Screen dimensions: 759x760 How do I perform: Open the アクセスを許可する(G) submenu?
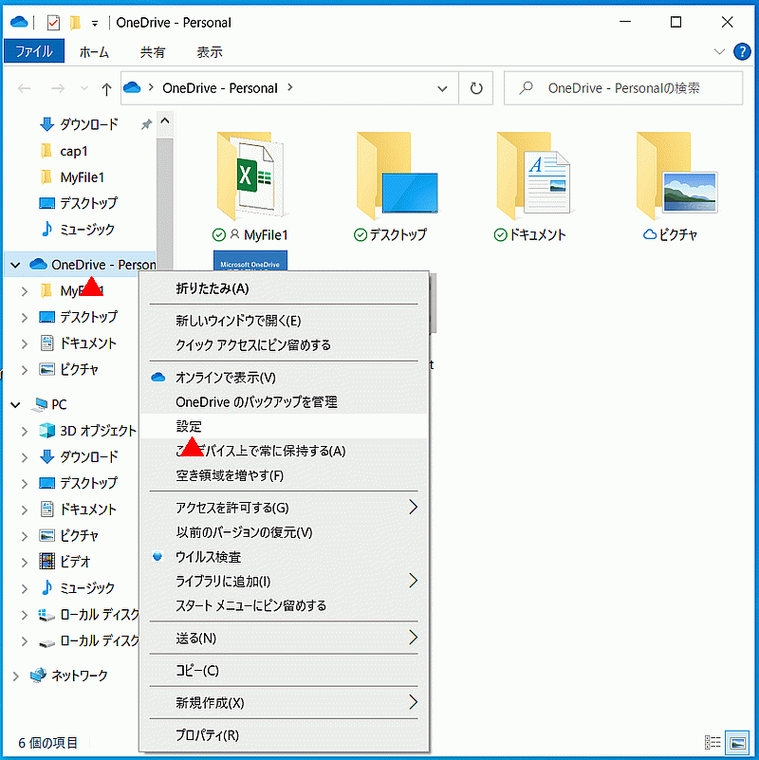click(x=283, y=508)
